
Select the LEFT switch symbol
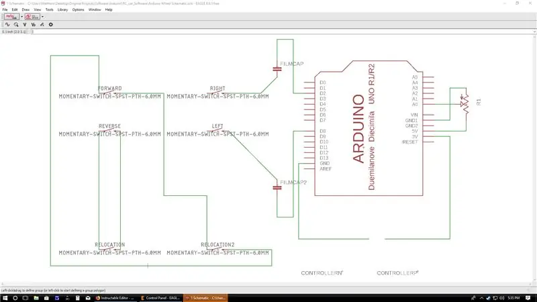(217, 131)
